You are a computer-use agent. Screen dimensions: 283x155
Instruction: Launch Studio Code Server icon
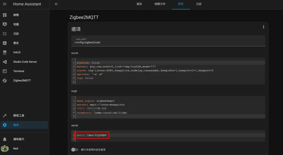tap(5, 62)
